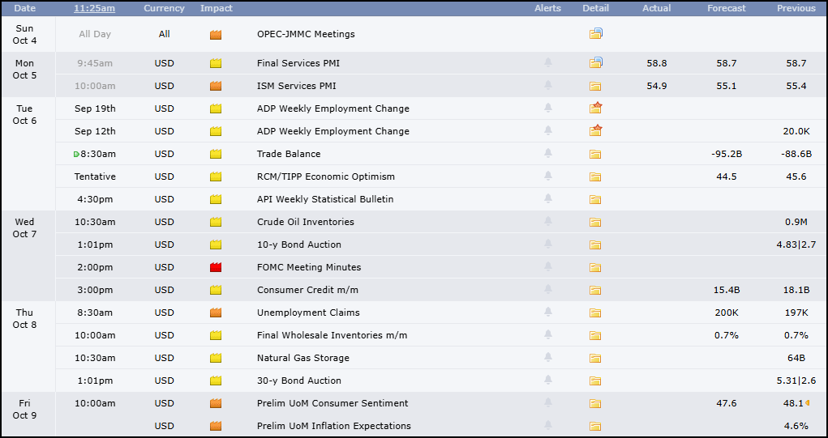The image size is (828, 438).
Task: Open starred detail for Sep 12th ADP row
Action: (595, 130)
